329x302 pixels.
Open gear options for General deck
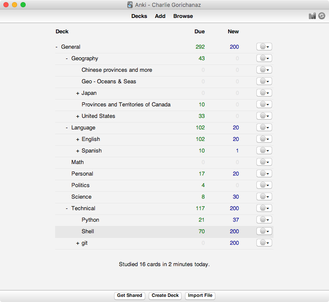click(264, 47)
